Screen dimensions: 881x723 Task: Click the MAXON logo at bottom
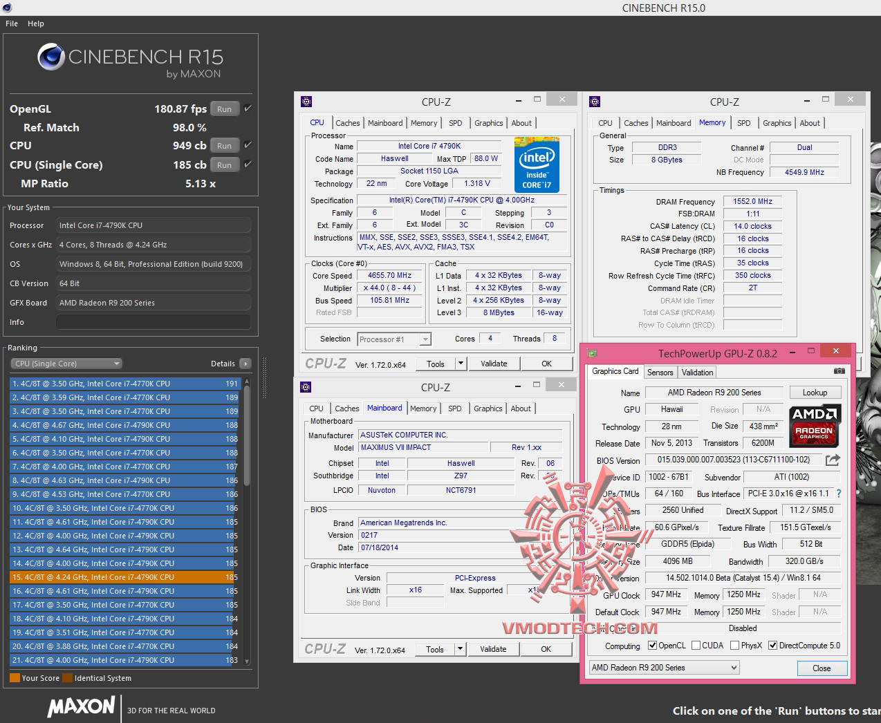coord(82,706)
